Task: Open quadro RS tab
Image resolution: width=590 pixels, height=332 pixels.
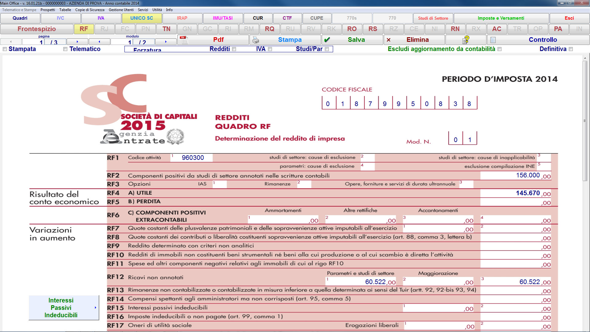Action: 373,29
